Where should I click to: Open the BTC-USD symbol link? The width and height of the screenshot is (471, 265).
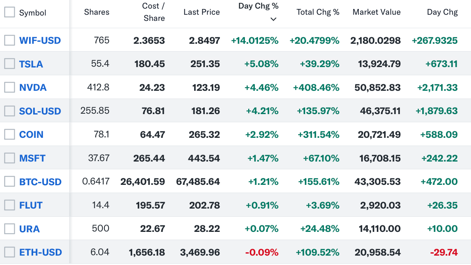[x=41, y=182]
